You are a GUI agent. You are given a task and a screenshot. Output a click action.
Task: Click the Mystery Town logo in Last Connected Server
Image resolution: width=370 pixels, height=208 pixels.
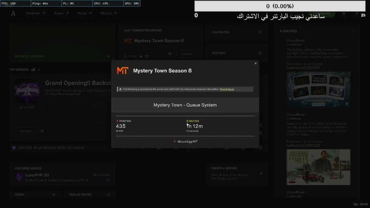(x=128, y=41)
